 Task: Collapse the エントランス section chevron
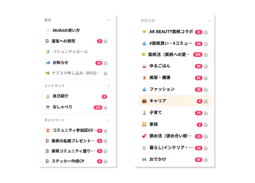109,86
